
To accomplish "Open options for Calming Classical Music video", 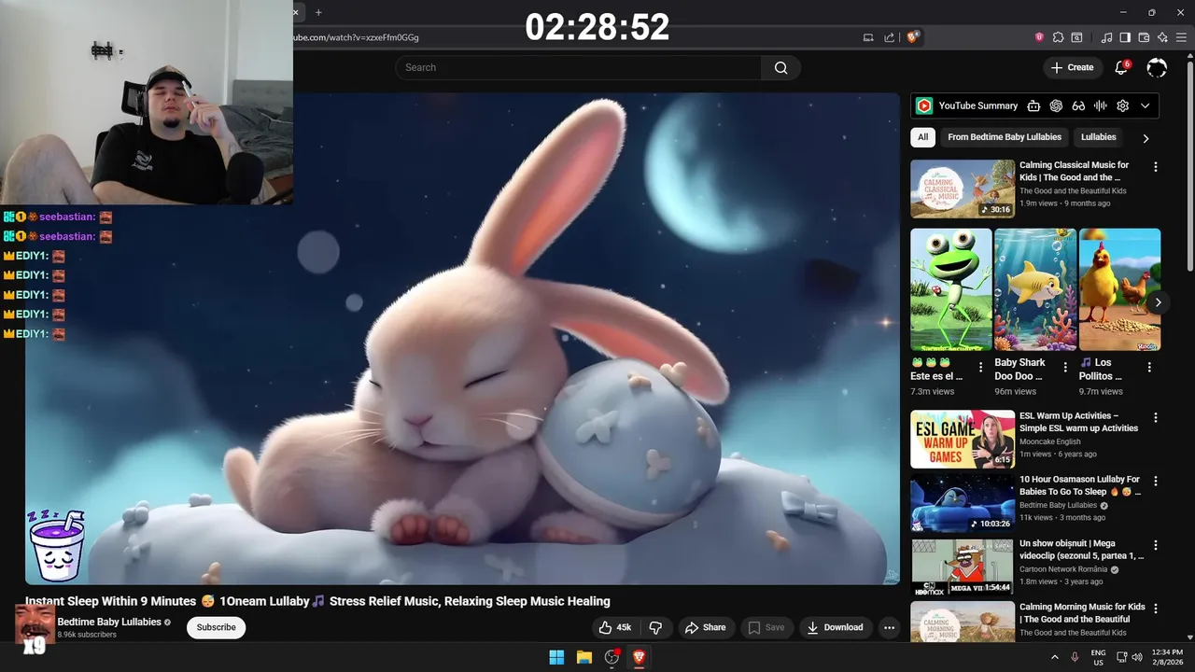I will coord(1156,167).
